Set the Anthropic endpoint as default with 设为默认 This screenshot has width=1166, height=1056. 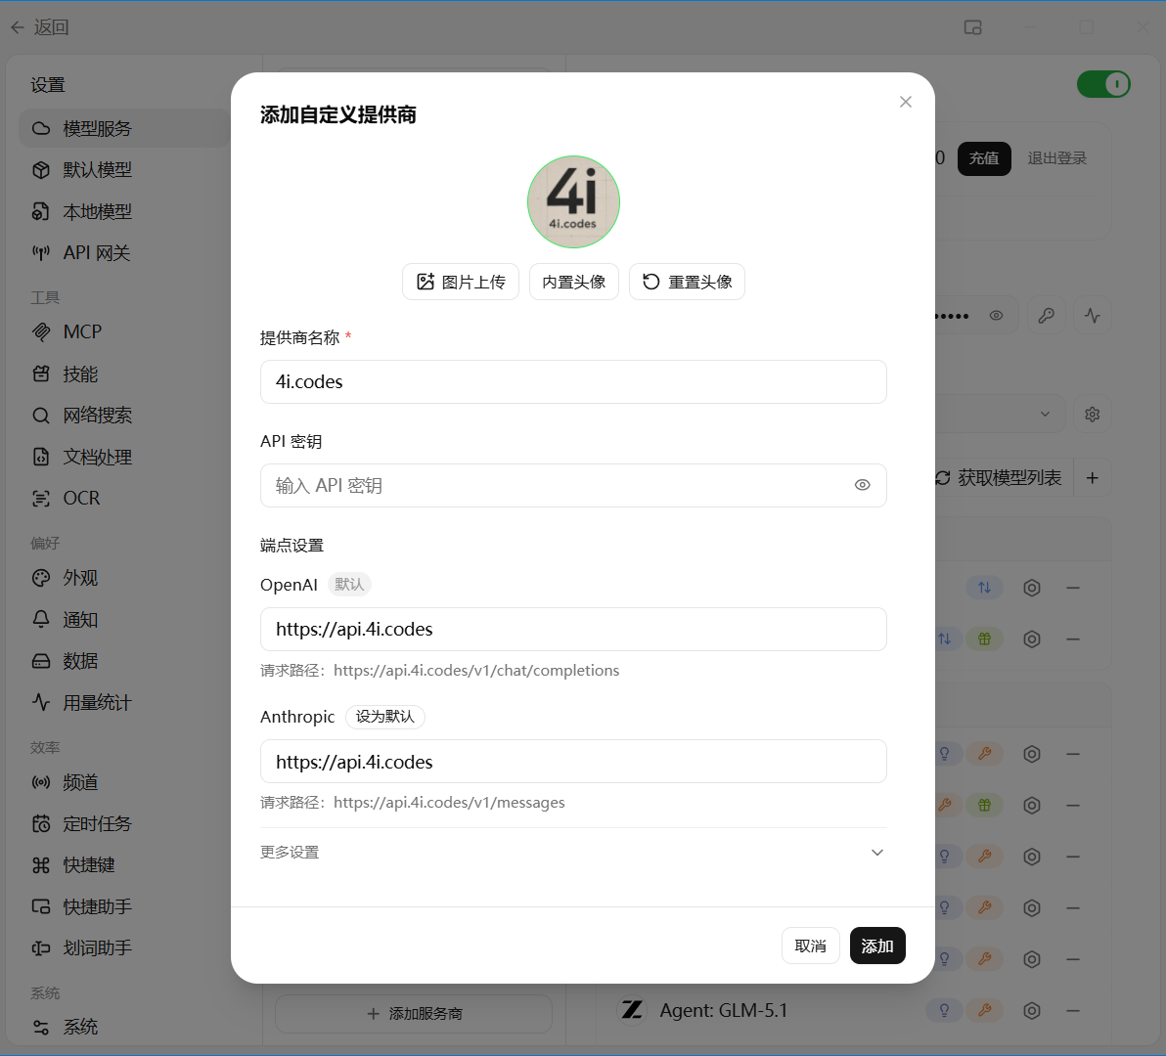[x=384, y=717]
